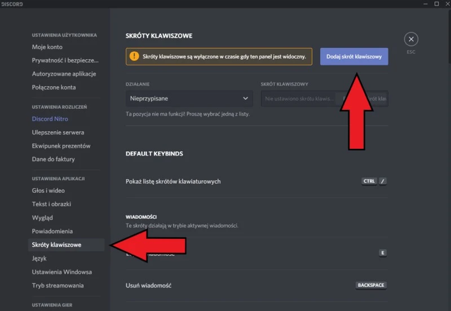Image resolution: width=451 pixels, height=311 pixels.
Task: Click USTAWIENIA GIER sidebar header
Action: [x=52, y=305]
